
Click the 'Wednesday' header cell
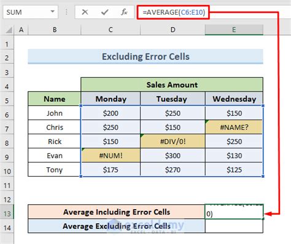(x=234, y=99)
